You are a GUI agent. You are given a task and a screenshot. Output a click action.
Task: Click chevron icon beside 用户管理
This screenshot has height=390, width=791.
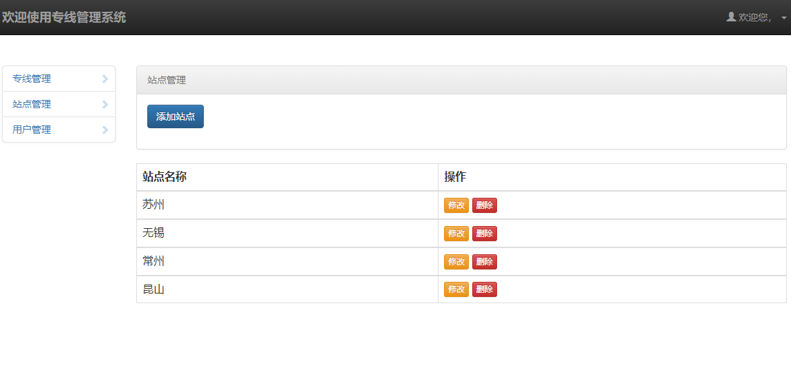105,130
